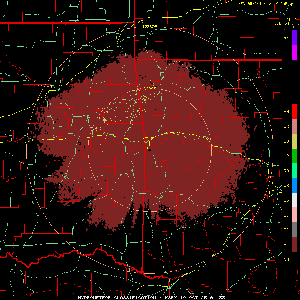Viewport: 300px width, 300px height.
Task: Click the RF legend label
Action: pos(286,37)
